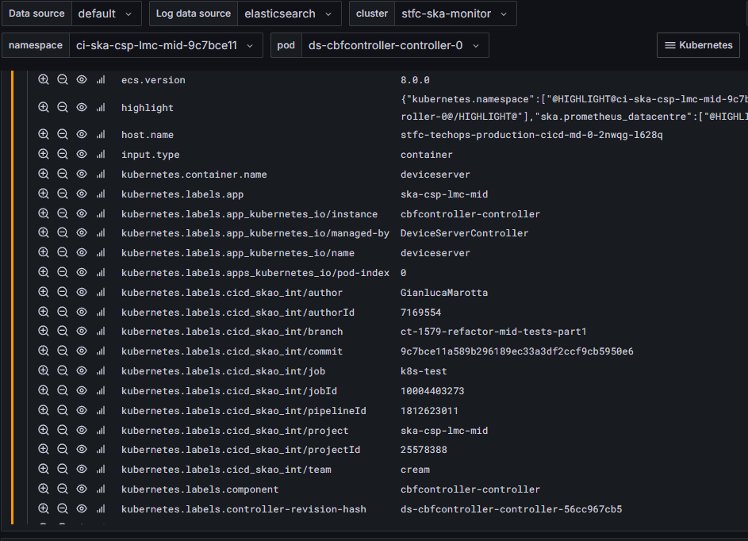Toggle eye visibility for input.type field

[x=82, y=154]
